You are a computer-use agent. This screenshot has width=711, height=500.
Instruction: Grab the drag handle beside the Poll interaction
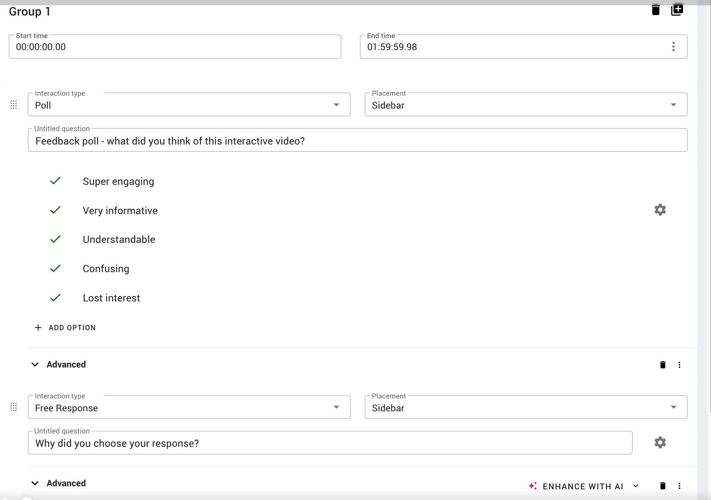(x=14, y=105)
